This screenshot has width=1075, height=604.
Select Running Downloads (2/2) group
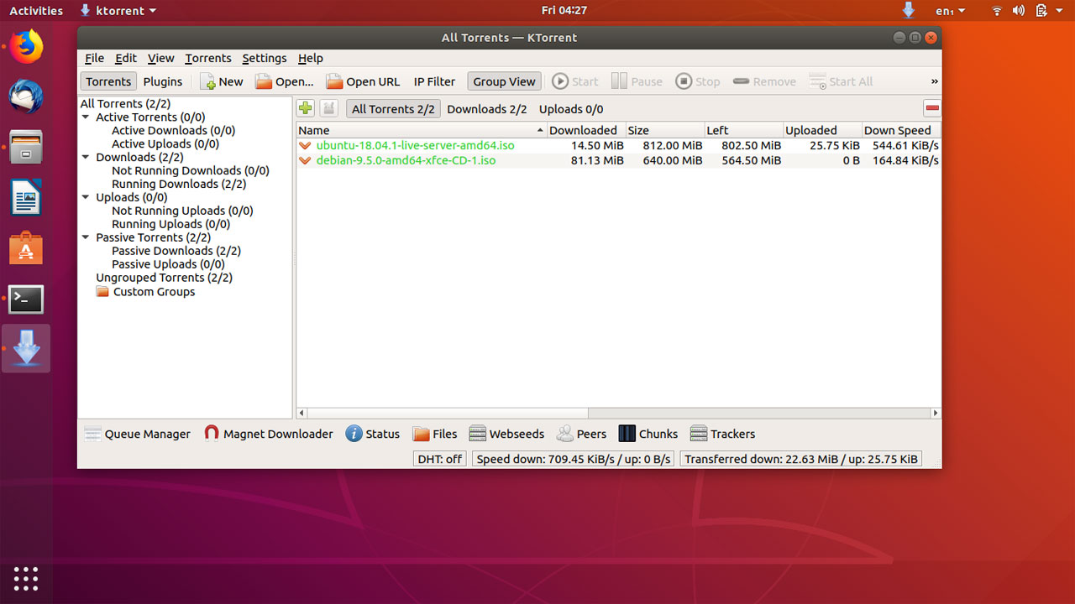point(179,184)
